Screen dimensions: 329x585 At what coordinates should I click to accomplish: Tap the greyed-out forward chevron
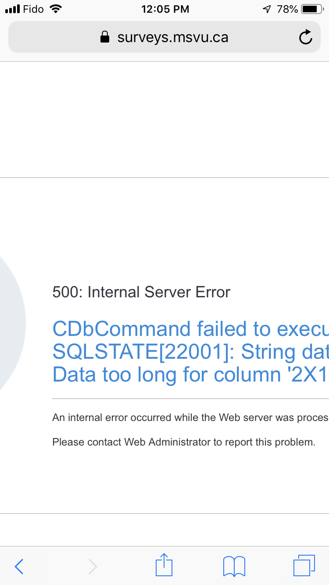pos(93,567)
